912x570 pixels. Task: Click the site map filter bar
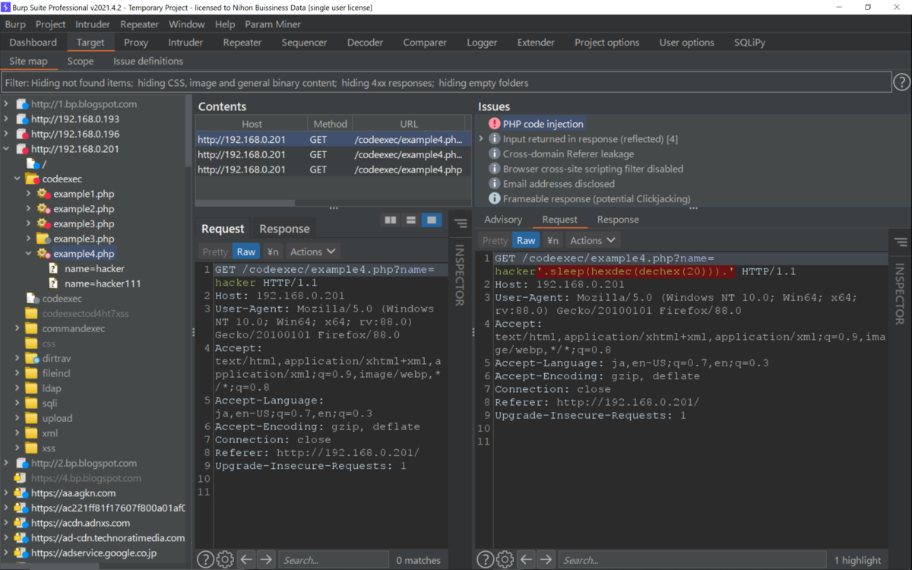point(445,82)
